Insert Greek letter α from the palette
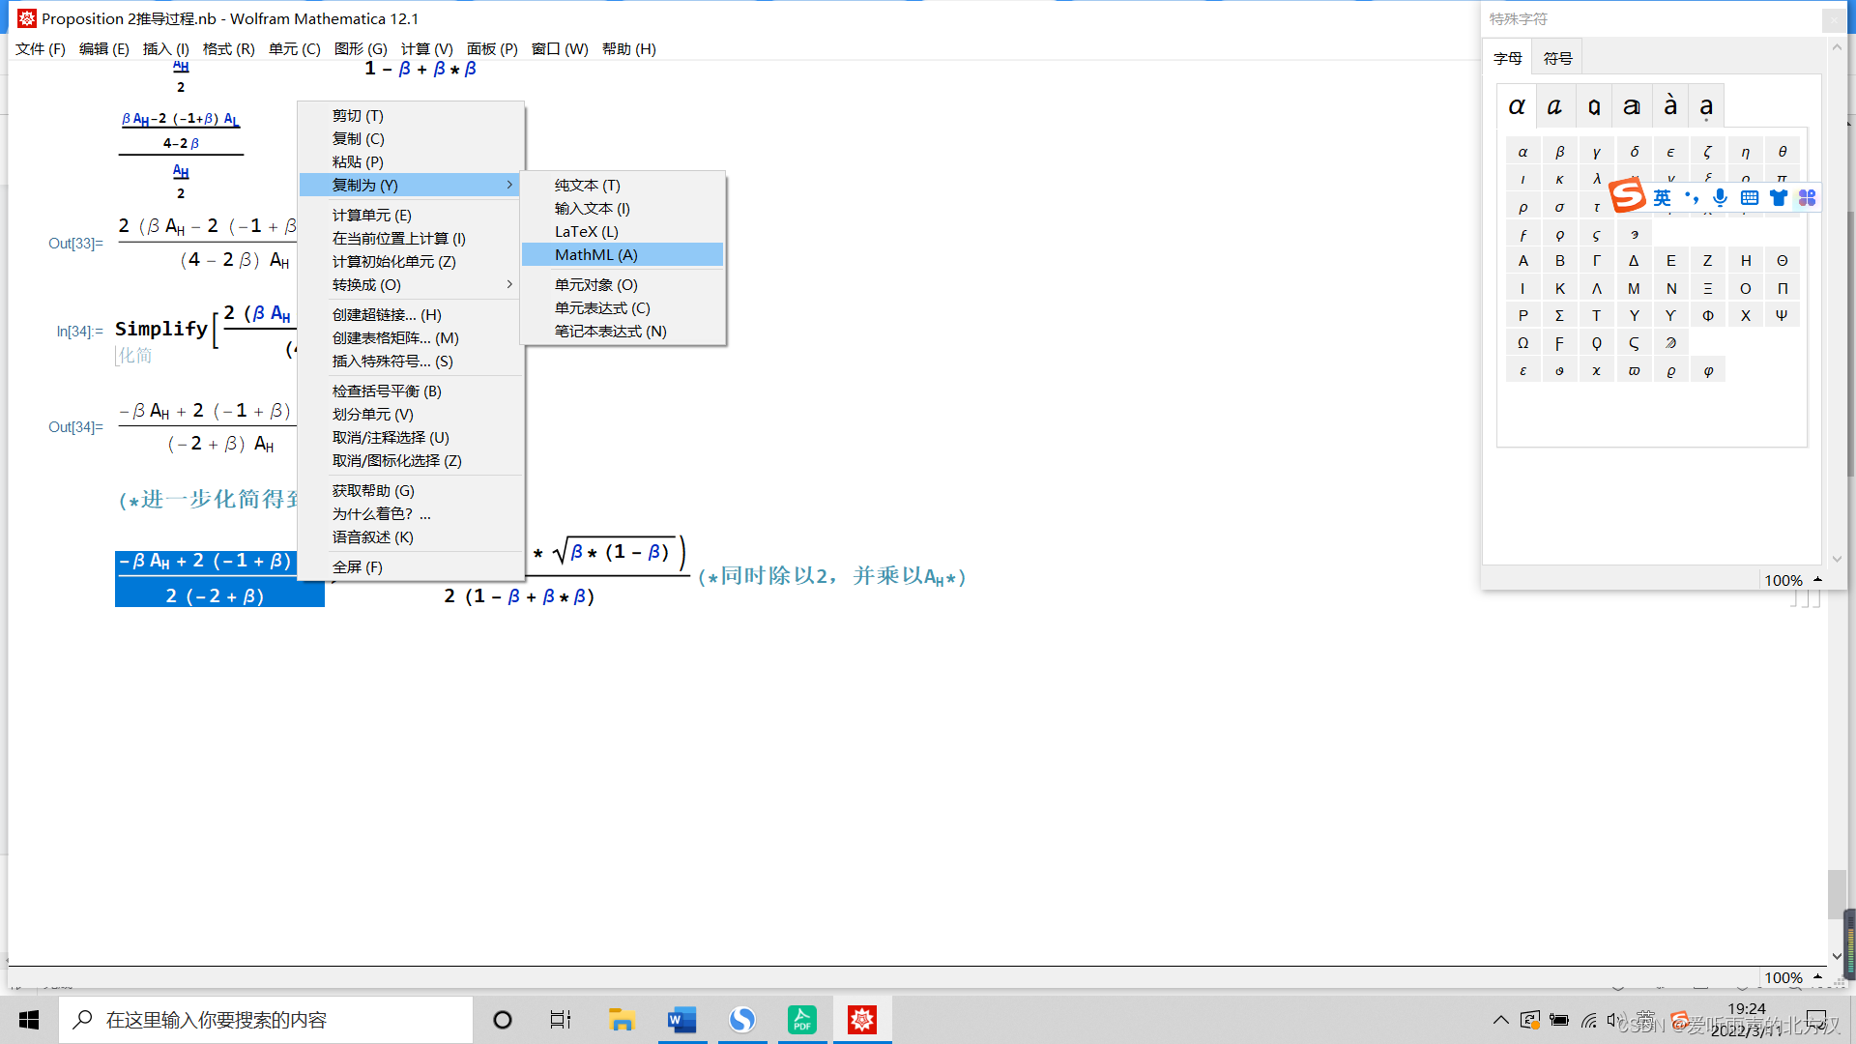1856x1044 pixels. (x=1522, y=151)
